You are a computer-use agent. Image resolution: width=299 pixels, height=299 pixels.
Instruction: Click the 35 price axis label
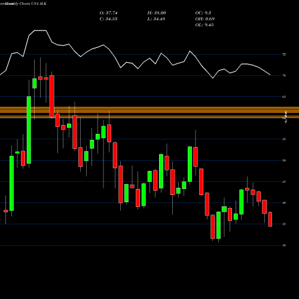[x=284, y=224]
